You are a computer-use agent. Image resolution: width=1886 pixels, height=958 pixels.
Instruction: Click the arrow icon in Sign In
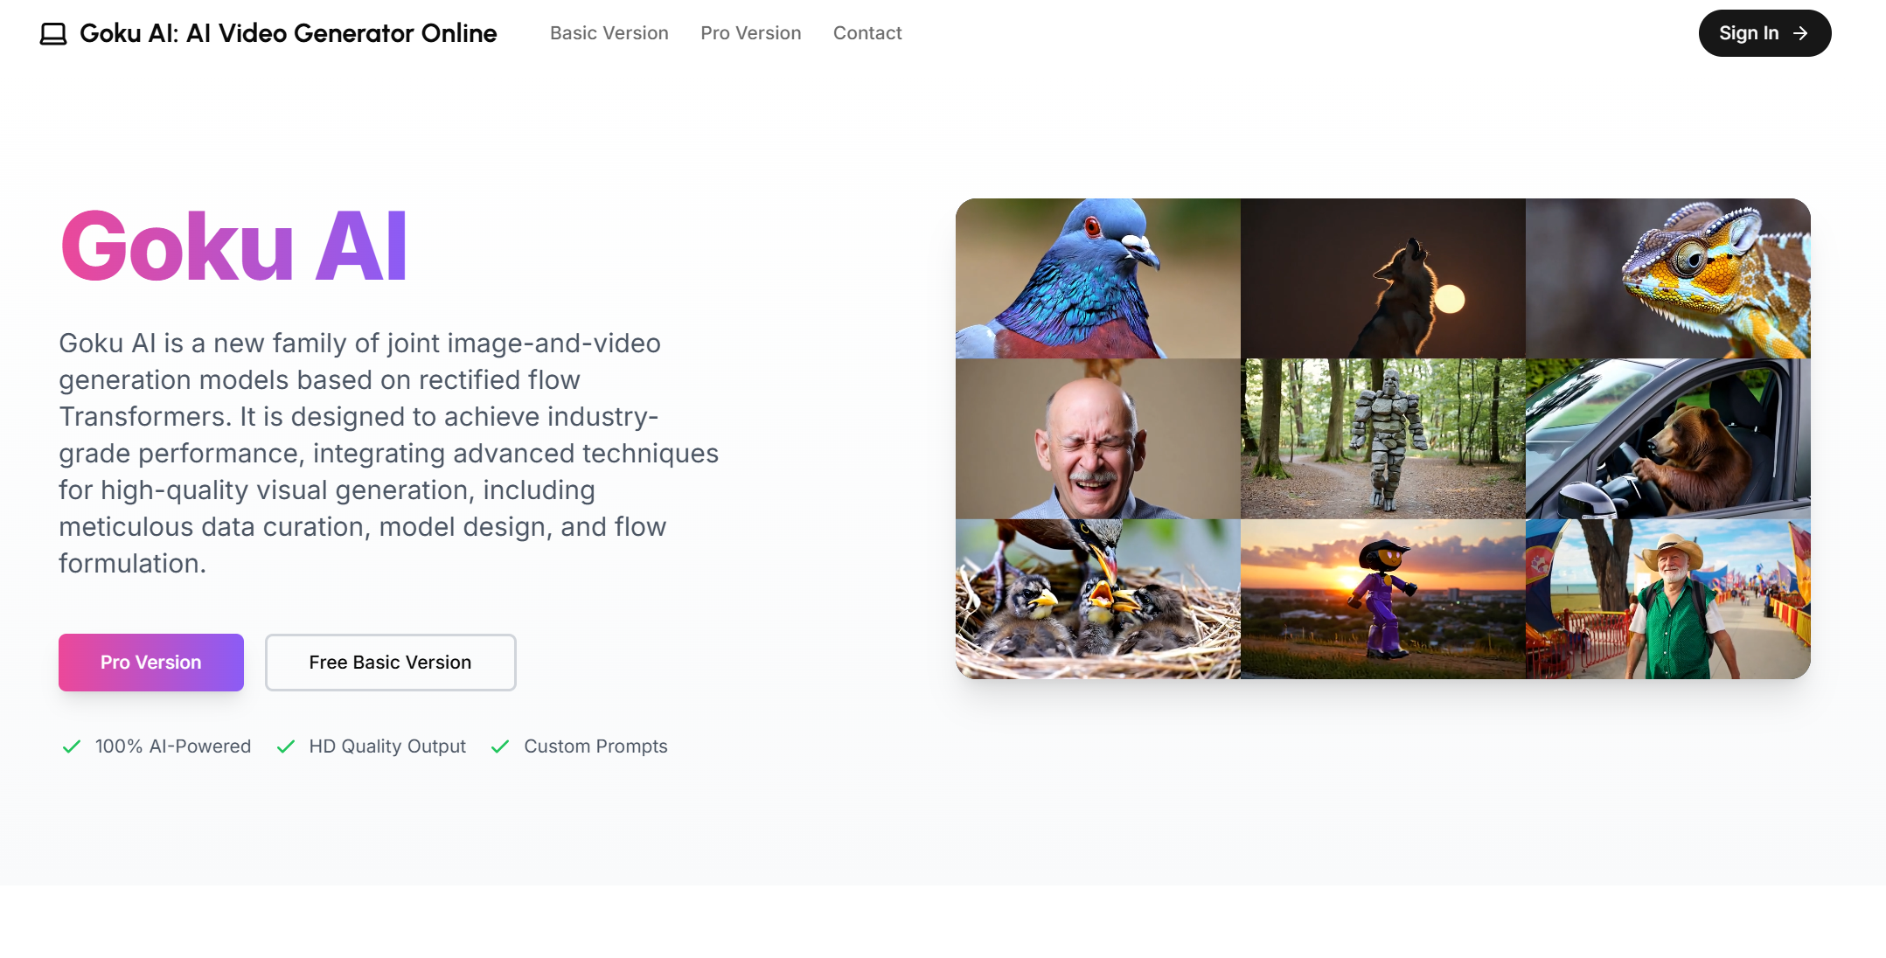(1800, 33)
